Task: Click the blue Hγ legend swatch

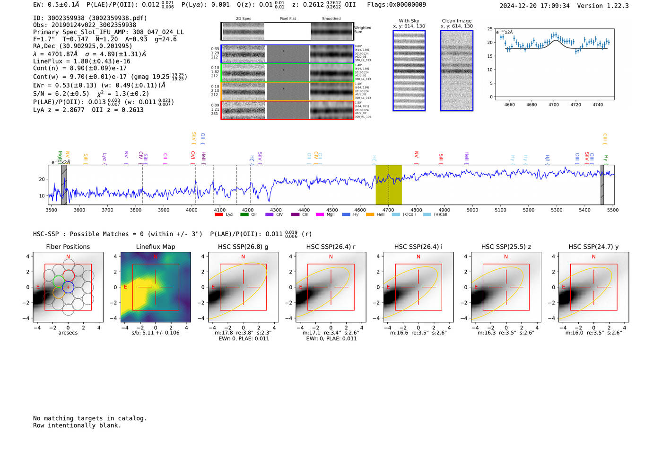Action: pos(346,214)
